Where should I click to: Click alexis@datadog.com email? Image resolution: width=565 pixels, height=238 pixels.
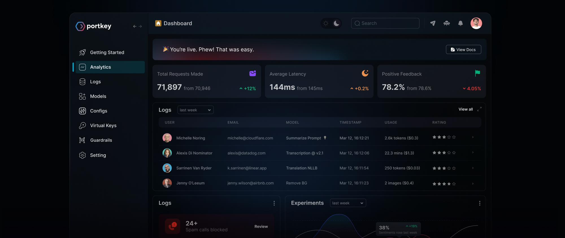tap(246, 153)
